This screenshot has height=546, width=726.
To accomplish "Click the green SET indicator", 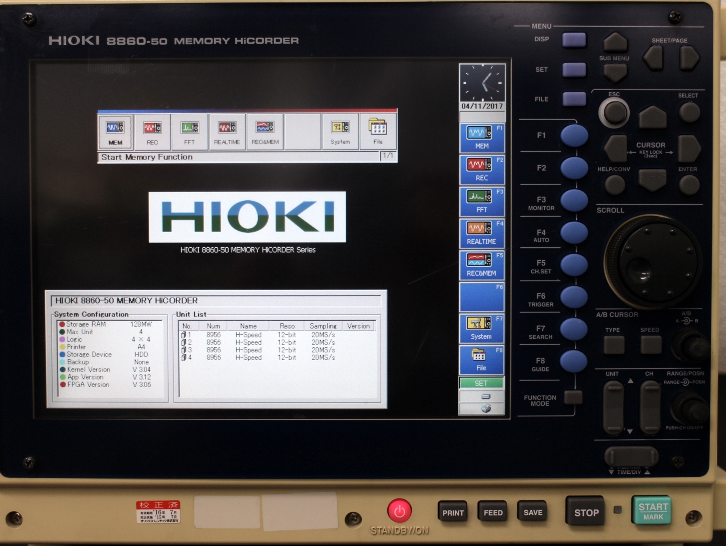I will [x=481, y=383].
